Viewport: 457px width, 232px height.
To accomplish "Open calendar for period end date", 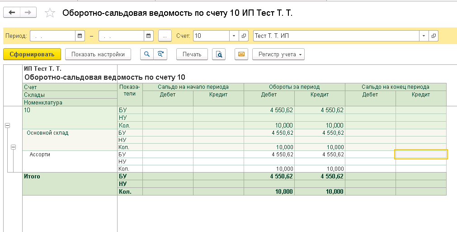I will point(148,36).
